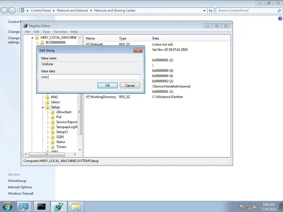Click the Timers folder icon
The width and height of the screenshot is (283, 212).
pos(53,147)
